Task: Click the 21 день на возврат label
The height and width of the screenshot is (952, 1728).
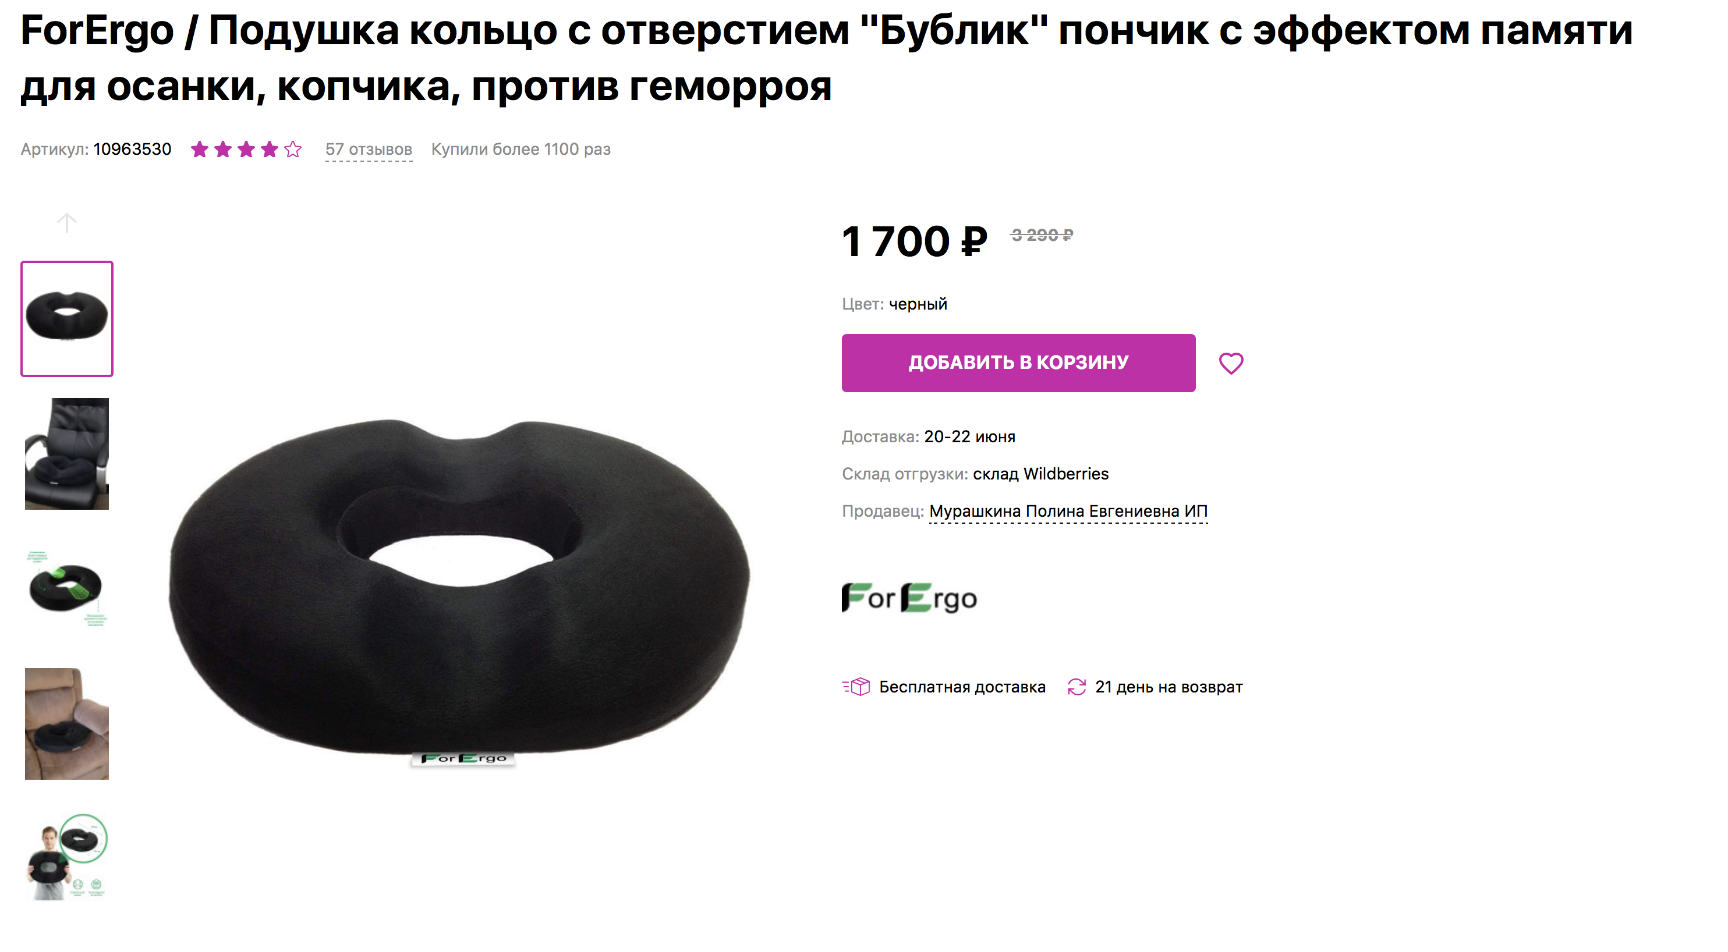Action: coord(1168,687)
